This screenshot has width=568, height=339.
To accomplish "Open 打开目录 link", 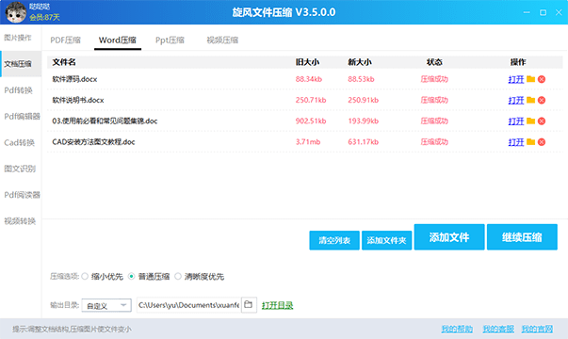I will 278,305.
